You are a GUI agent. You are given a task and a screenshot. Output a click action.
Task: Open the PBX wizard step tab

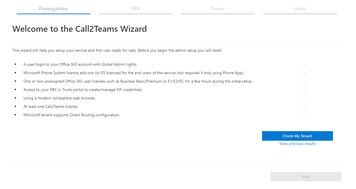tap(136, 9)
